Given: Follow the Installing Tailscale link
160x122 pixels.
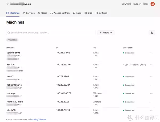Looking at the screenshot, I should 38,119.
